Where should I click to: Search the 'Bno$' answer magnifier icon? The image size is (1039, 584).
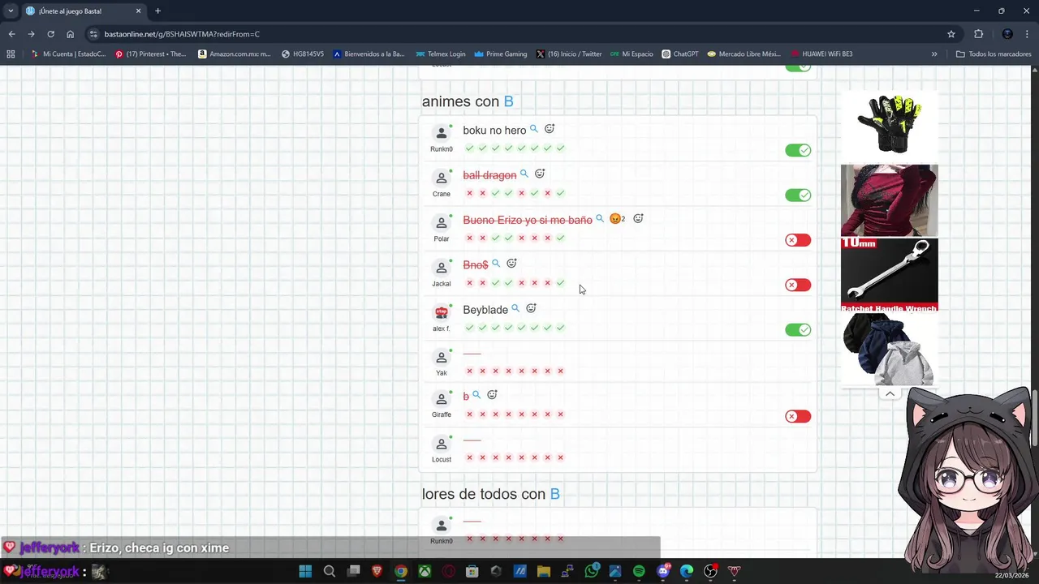click(496, 264)
